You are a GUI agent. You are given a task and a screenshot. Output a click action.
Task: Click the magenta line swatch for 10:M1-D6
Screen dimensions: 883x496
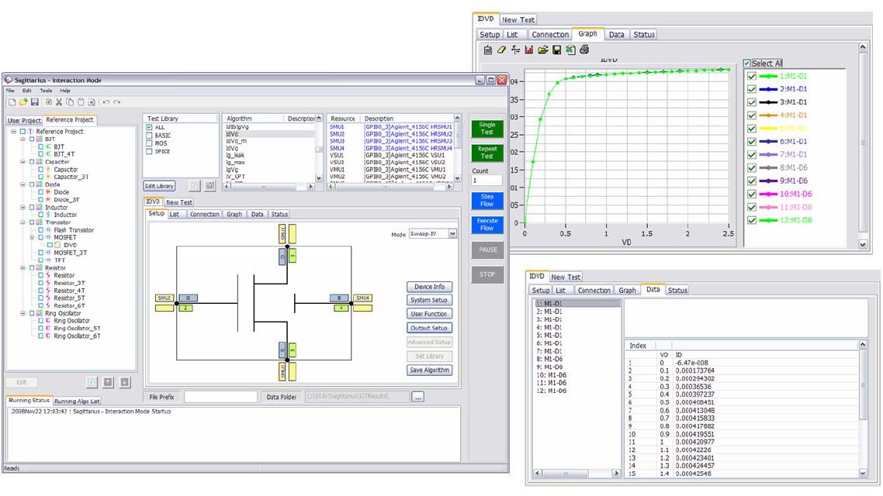(x=768, y=194)
